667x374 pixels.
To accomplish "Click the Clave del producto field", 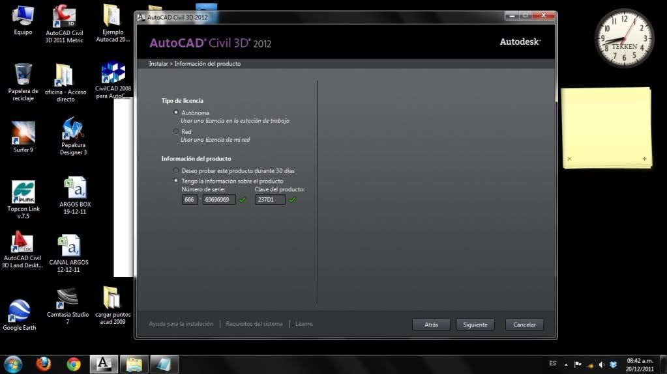I will 270,200.
